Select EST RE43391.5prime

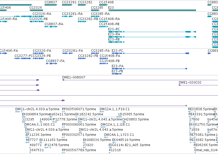[x=192, y=117]
